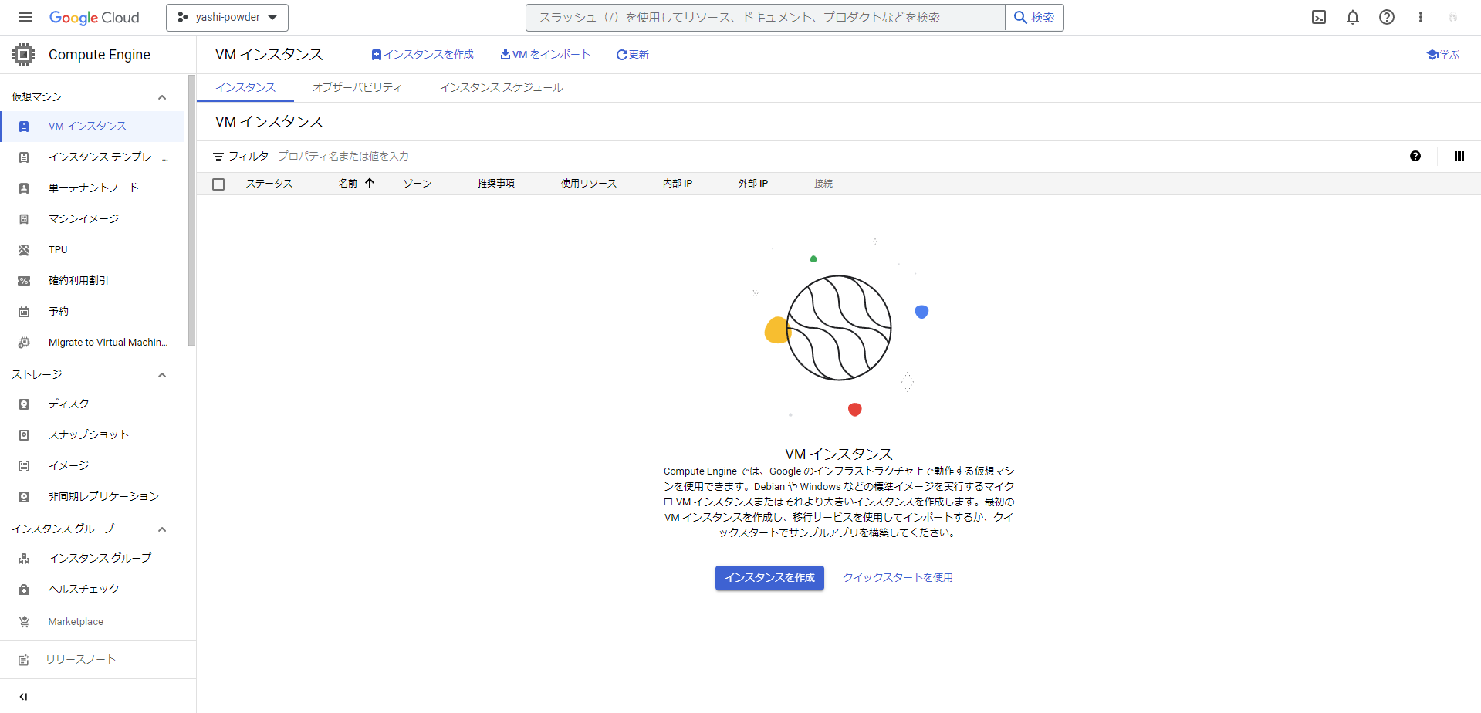The height and width of the screenshot is (713, 1481).
Task: Open the notifications bell
Action: coord(1353,17)
